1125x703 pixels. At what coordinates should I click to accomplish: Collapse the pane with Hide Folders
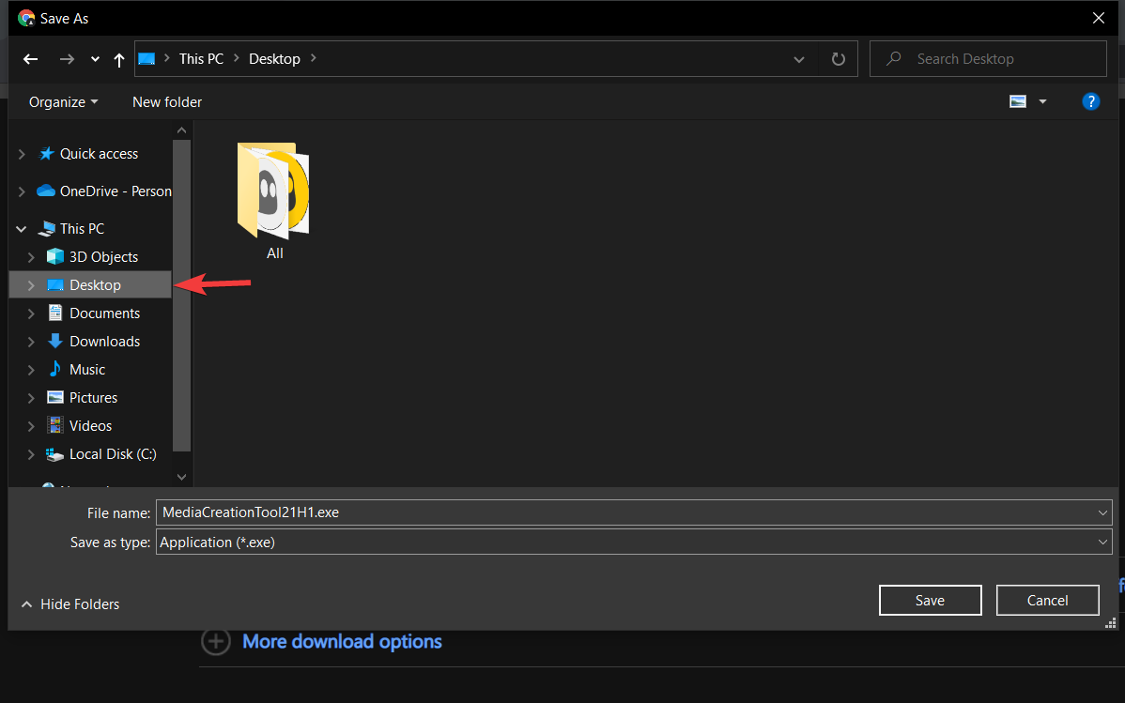(x=70, y=604)
